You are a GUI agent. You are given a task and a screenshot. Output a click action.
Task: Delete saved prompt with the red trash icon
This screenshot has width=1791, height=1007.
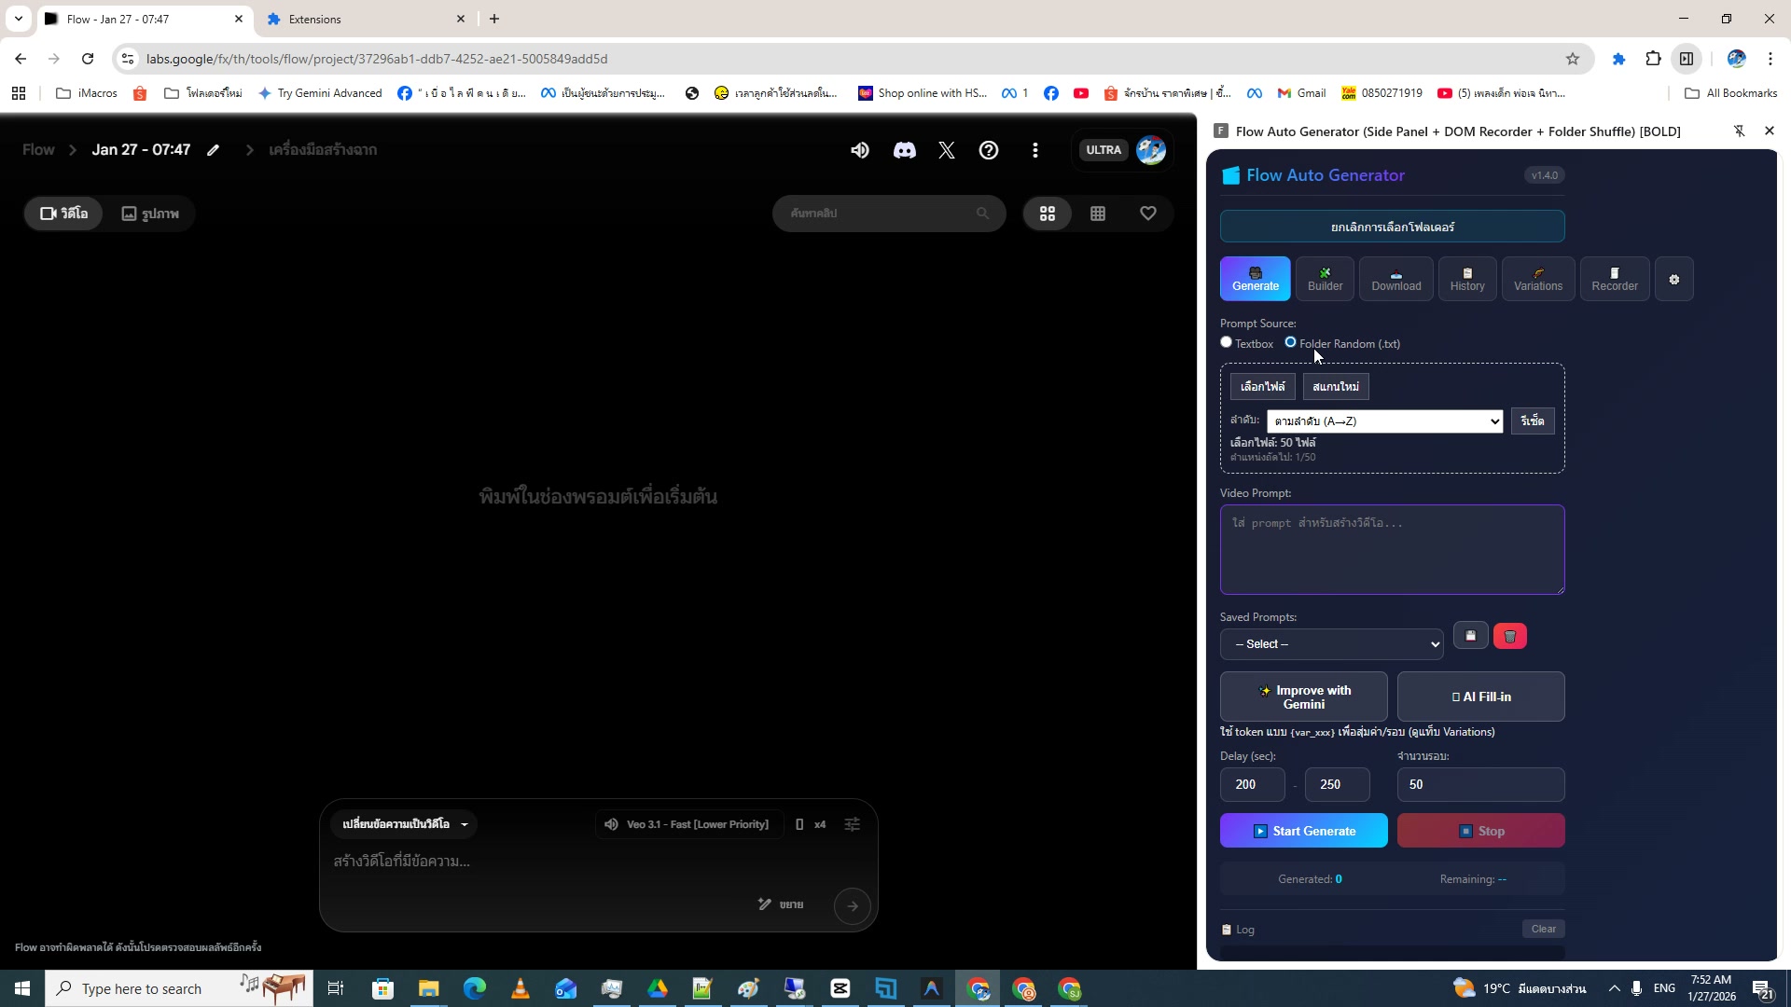[1509, 636]
